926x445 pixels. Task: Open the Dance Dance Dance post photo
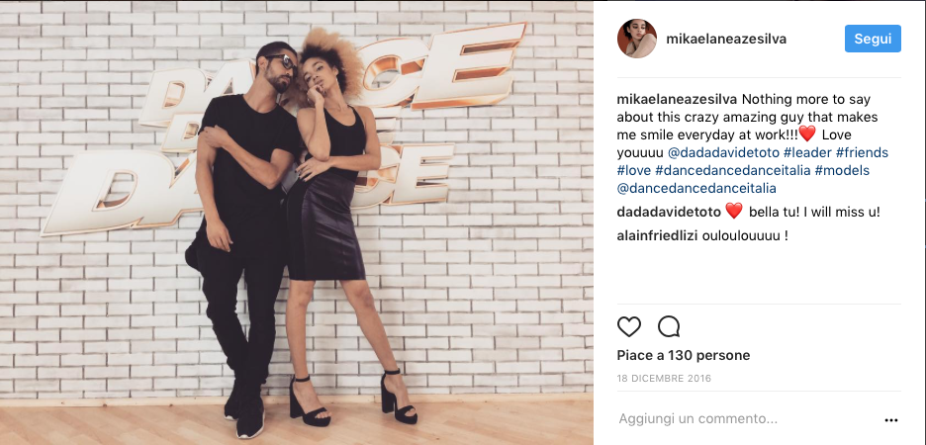297,222
